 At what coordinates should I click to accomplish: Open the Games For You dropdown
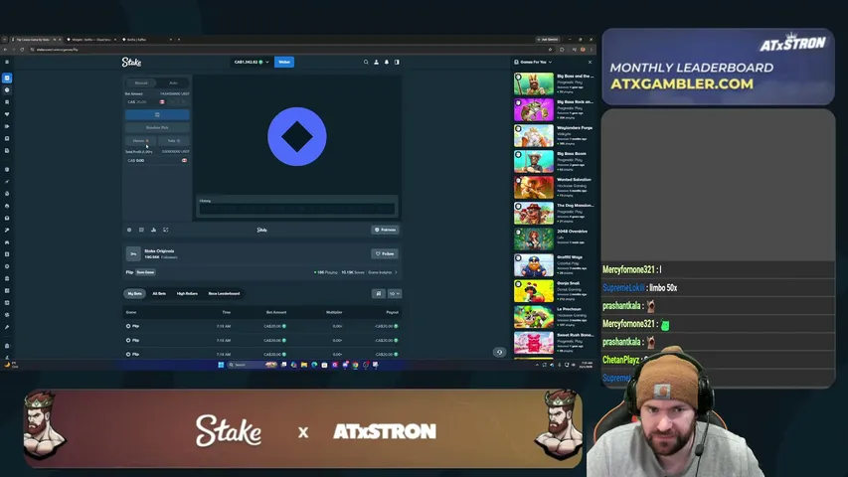(x=533, y=63)
